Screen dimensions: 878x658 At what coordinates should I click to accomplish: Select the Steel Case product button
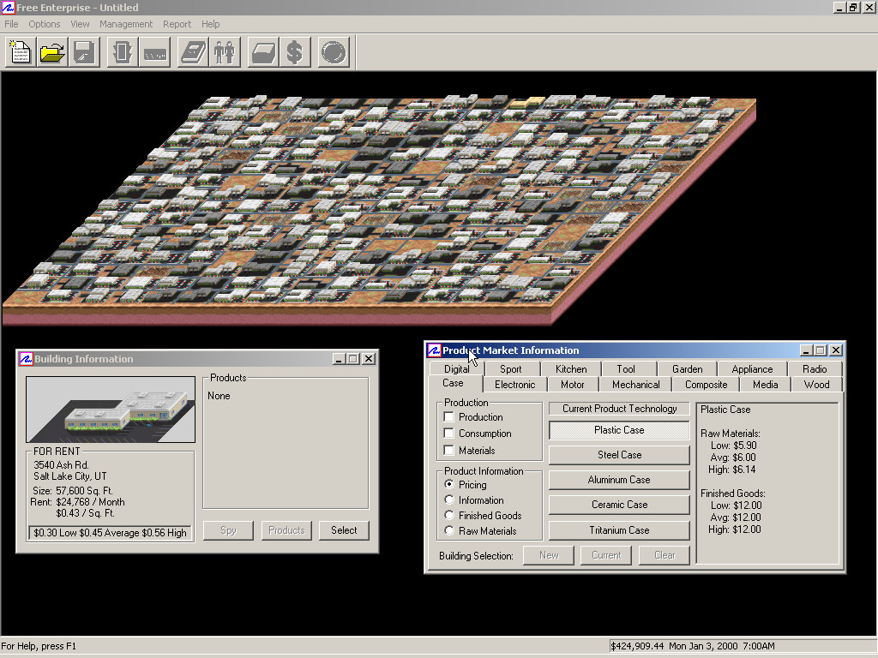click(619, 455)
